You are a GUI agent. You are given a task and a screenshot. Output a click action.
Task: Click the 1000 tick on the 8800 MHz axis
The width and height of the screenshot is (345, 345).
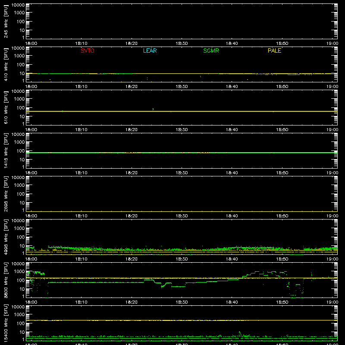pos(19,271)
